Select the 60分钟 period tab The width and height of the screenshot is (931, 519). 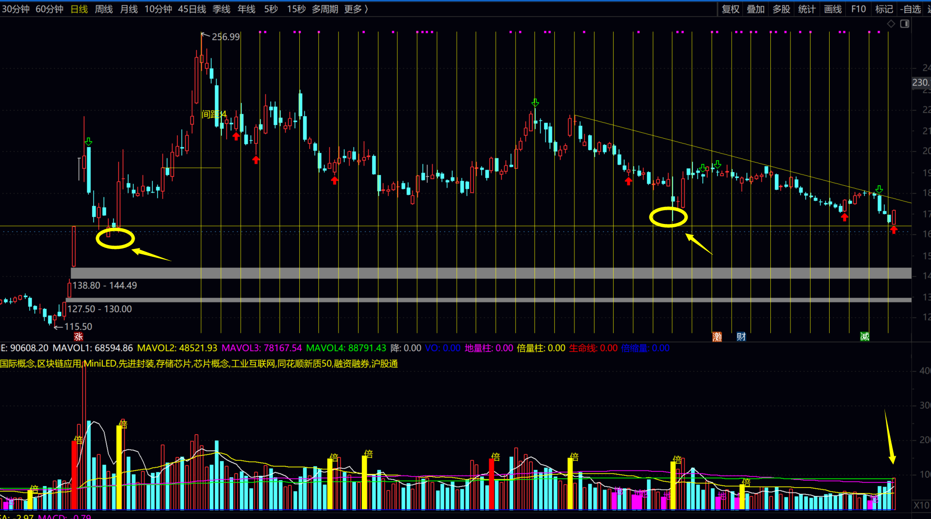(49, 9)
